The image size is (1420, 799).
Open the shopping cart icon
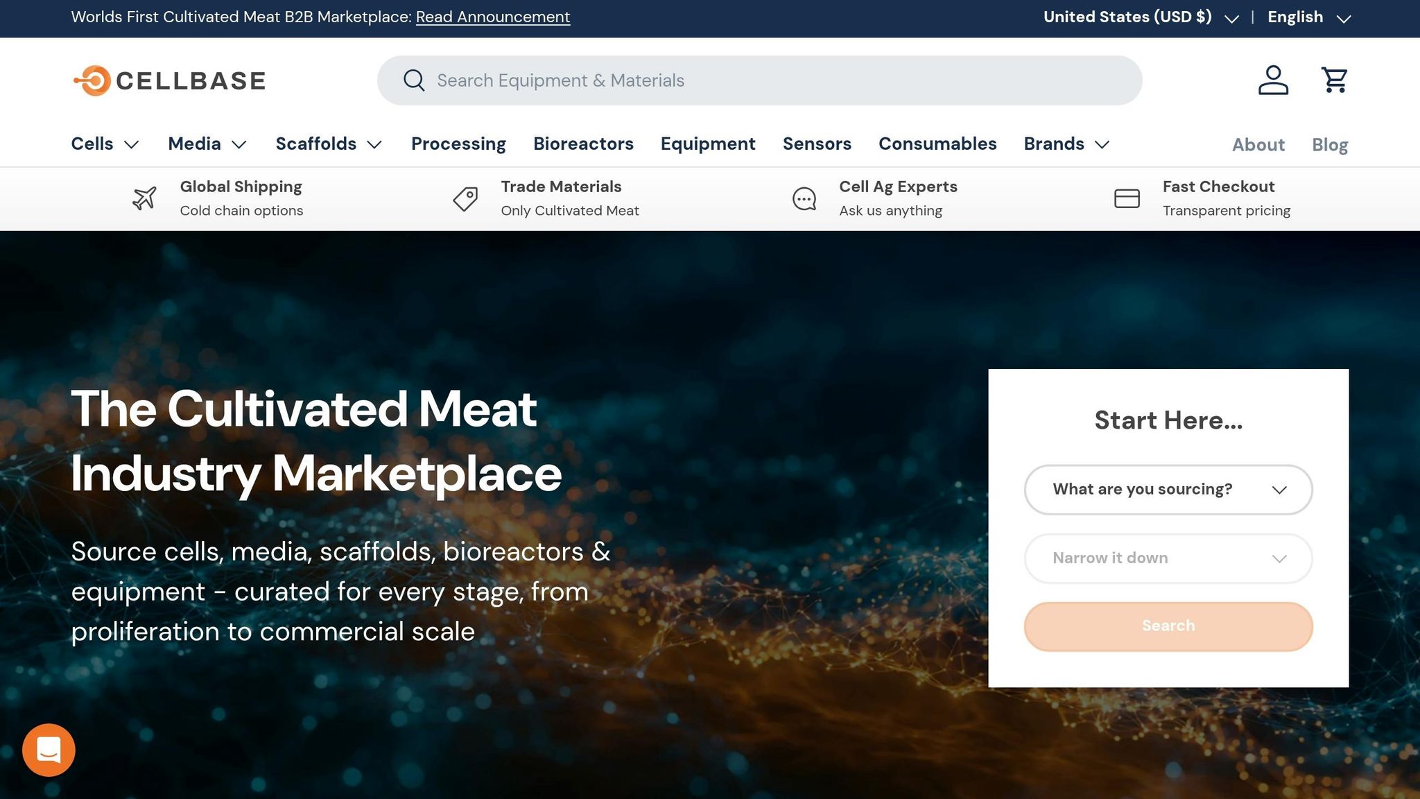1334,80
